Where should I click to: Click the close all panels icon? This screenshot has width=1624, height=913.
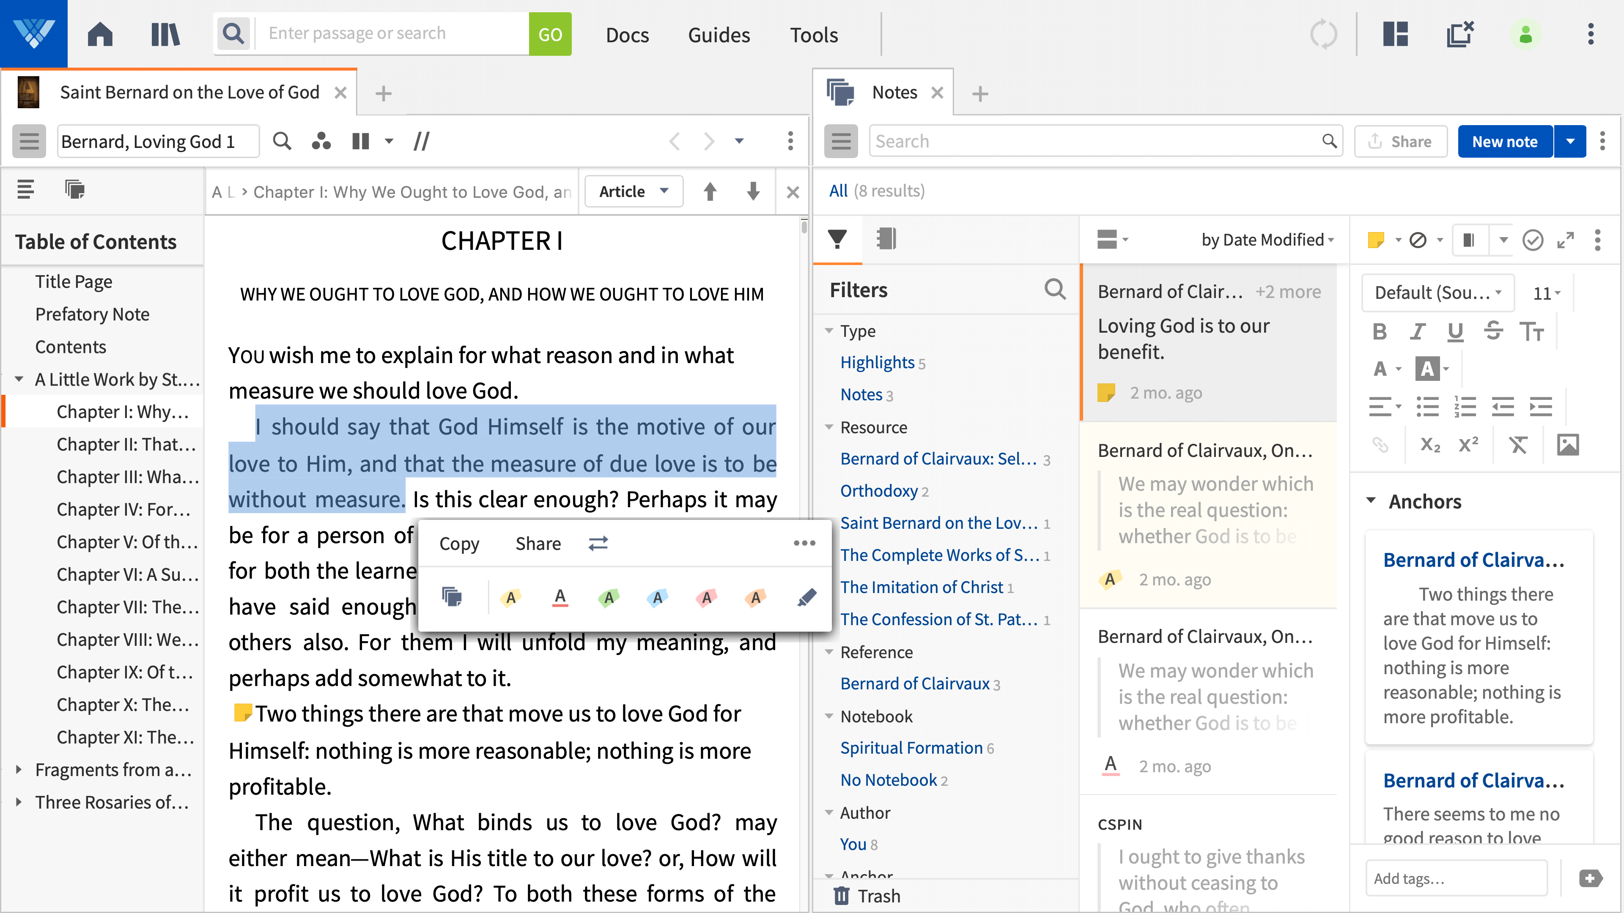(x=1459, y=34)
